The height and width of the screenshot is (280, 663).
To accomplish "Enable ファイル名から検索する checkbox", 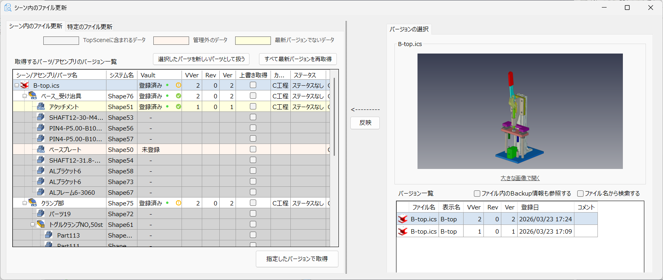I will [580, 194].
